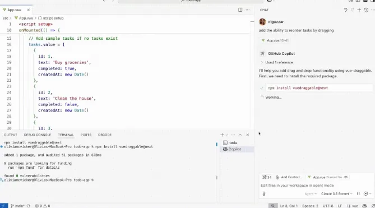Screen dimensions: 375x208
Task: Open the editor More Actions menu
Action: 248,10
